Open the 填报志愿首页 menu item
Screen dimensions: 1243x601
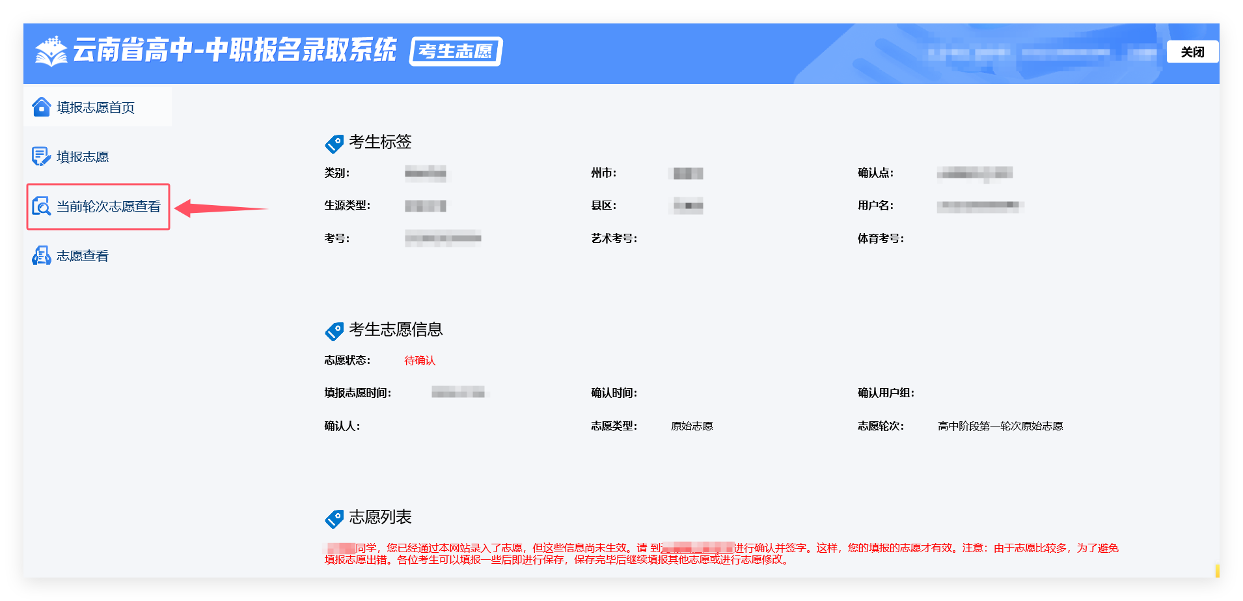[96, 107]
